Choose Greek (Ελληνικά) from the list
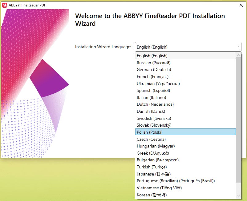Image resolution: width=247 pixels, height=201 pixels. tap(185, 153)
